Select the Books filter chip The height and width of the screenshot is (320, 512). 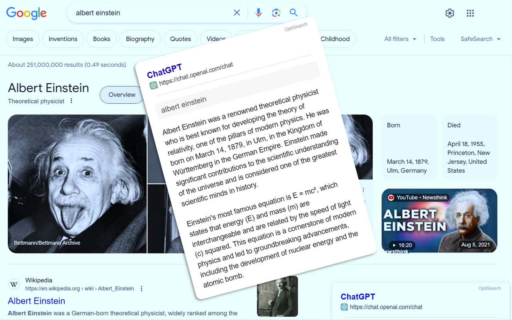102,39
